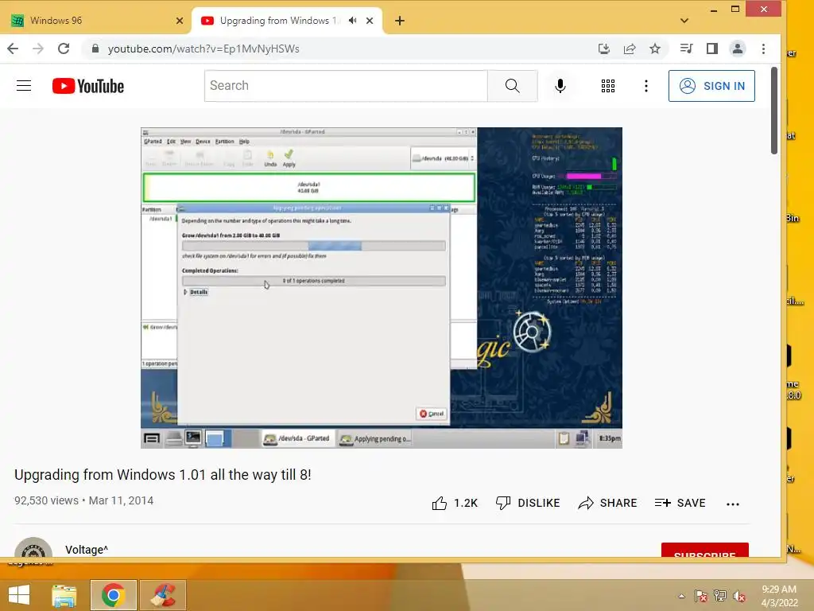Open media controls in Chrome toolbar
Viewport: 814px width, 611px height.
click(x=686, y=49)
